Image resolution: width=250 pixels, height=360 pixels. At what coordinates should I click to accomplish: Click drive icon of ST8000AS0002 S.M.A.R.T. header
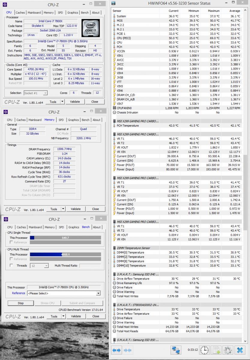114,305
